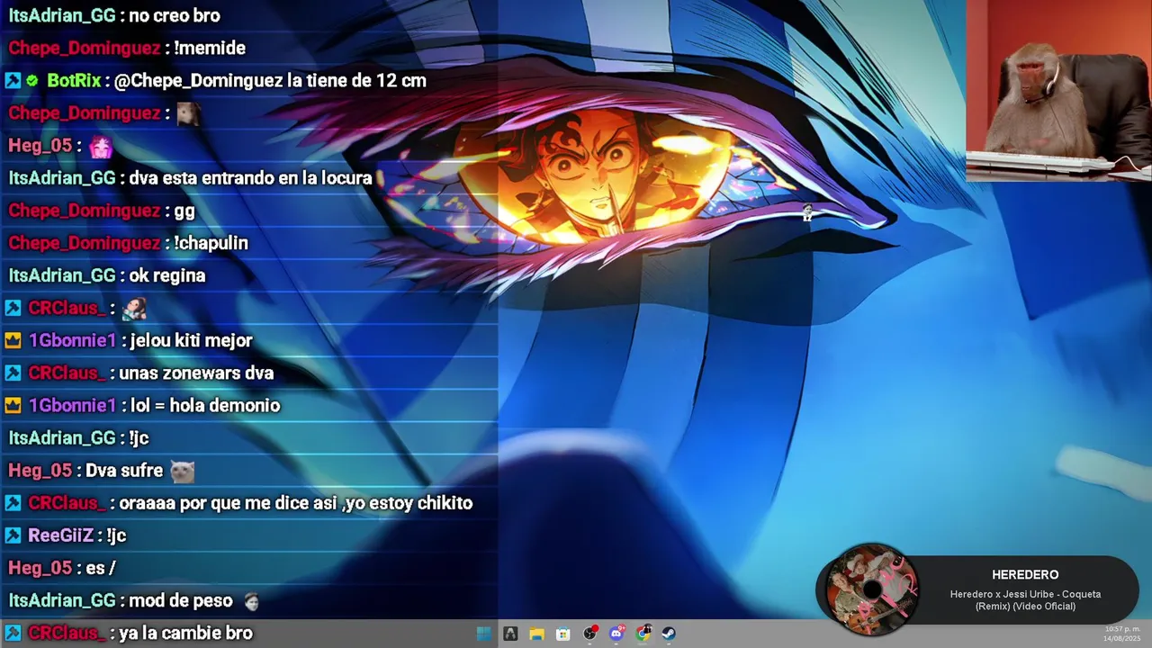The height and width of the screenshot is (648, 1152).
Task: Click the emote posted alone by CRClaus_
Action: click(134, 308)
